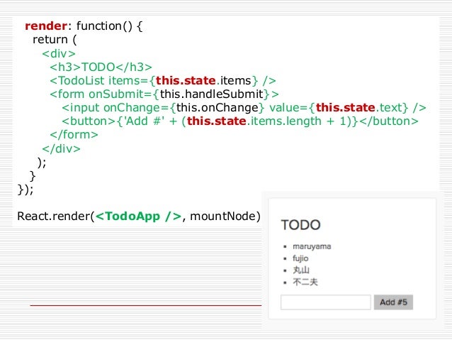
Task: Click this.handleSubmit in the form tag
Action: [211, 94]
